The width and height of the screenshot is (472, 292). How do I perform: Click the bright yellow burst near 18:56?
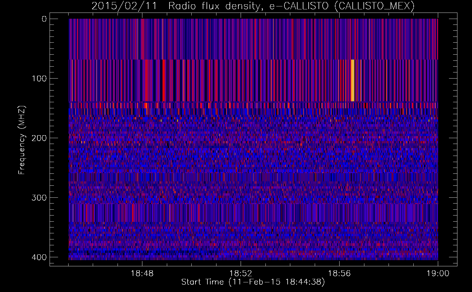pos(352,80)
